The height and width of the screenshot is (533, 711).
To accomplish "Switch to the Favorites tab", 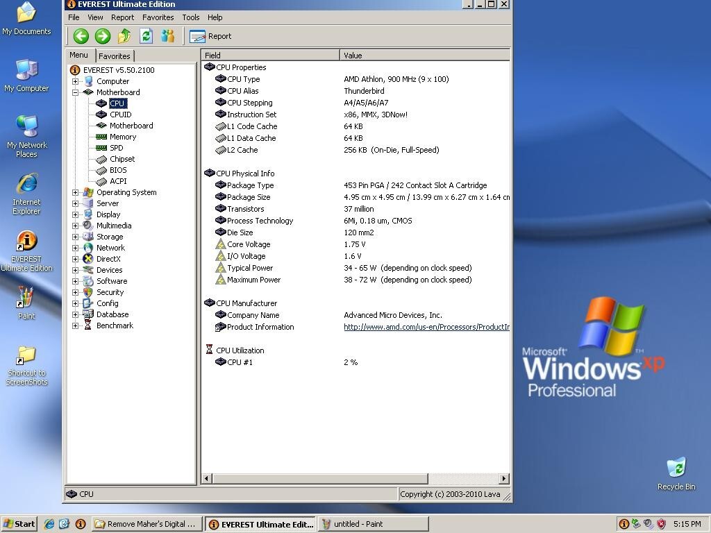I will pos(115,56).
